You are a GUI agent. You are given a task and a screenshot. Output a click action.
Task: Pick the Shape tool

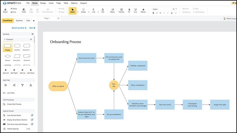pyautogui.click(x=84, y=10)
